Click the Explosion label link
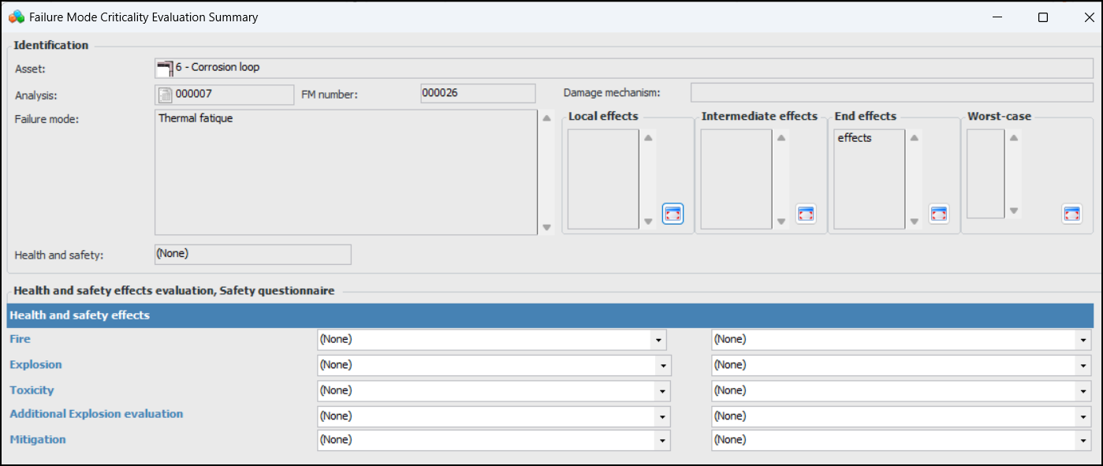The width and height of the screenshot is (1103, 466). coord(35,365)
